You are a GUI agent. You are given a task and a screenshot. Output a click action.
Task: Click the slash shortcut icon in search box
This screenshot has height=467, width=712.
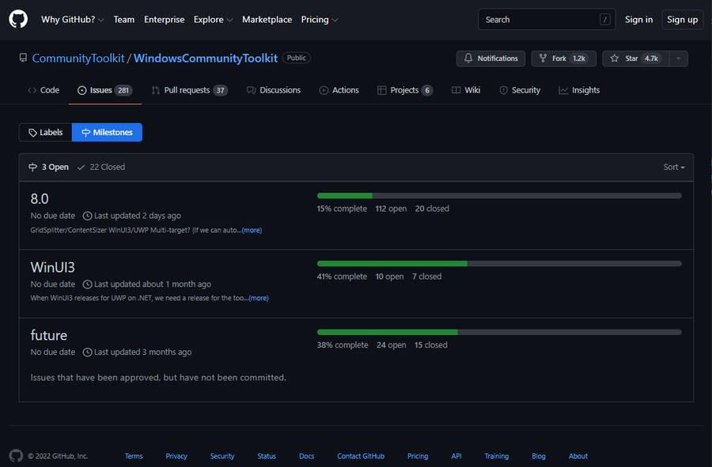[605, 20]
